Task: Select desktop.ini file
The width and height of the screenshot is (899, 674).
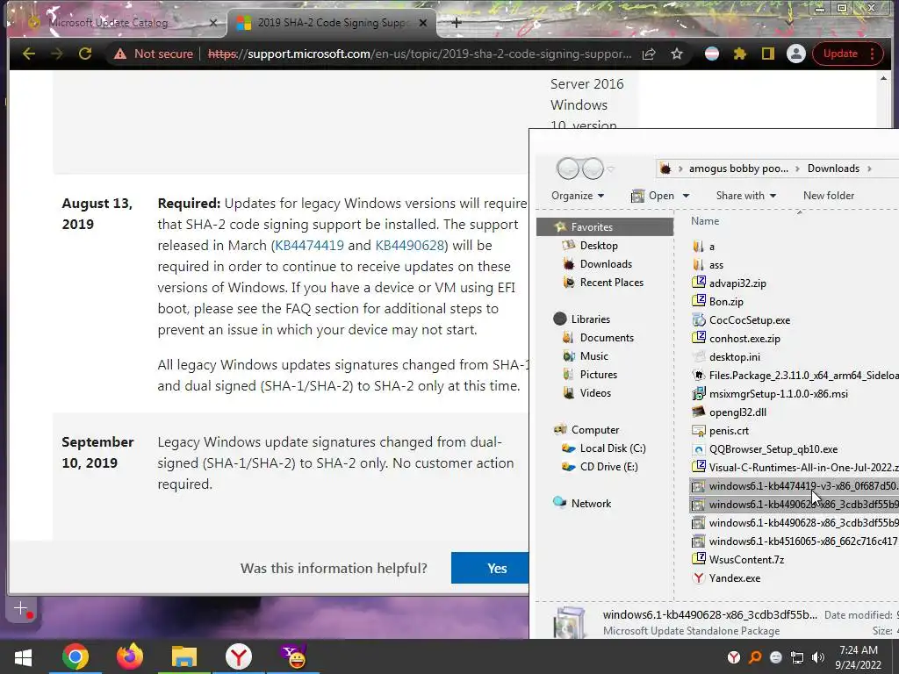Action: tap(735, 357)
